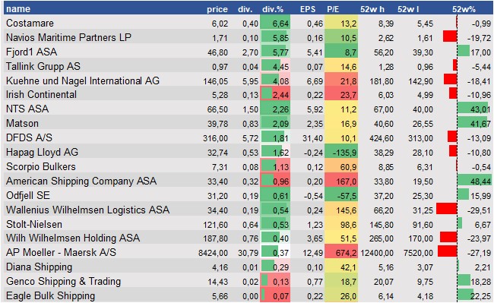This screenshot has width=494, height=303.
Task: Select the div.% column header
Action: (x=273, y=9)
